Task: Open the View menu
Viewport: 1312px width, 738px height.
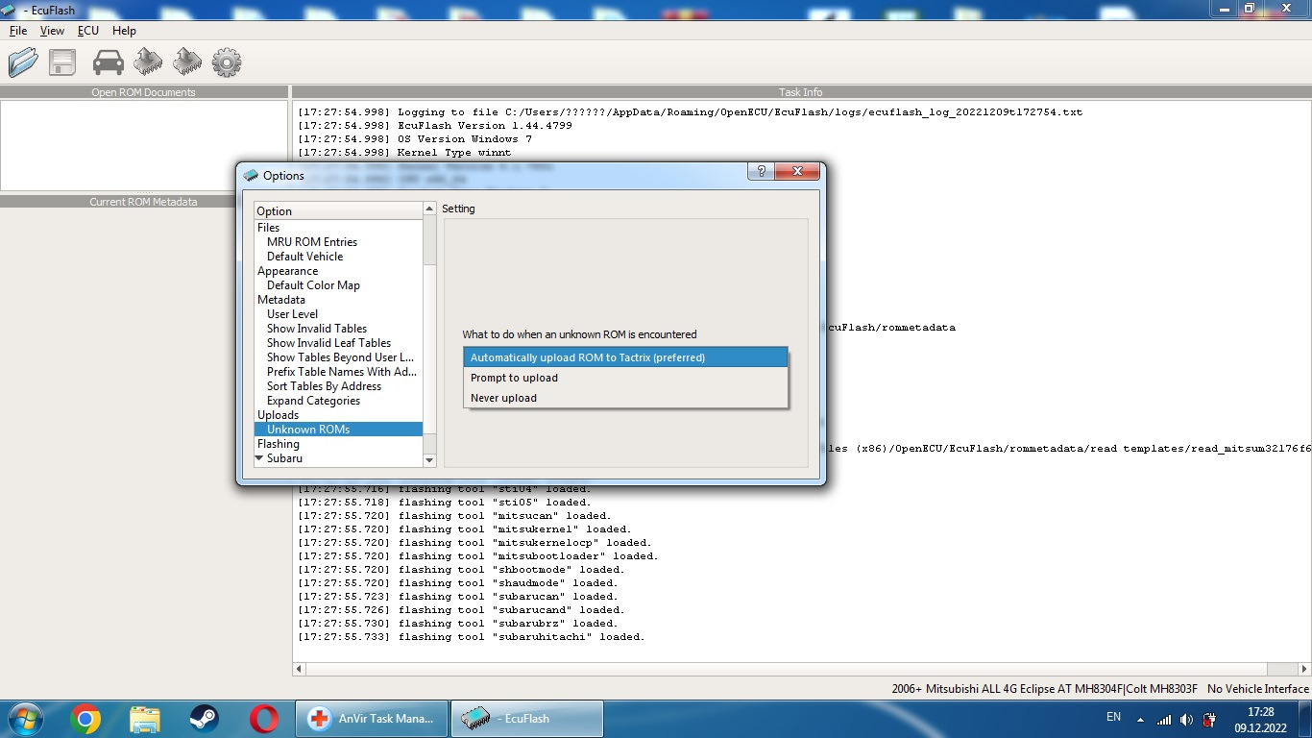Action: tap(52, 31)
